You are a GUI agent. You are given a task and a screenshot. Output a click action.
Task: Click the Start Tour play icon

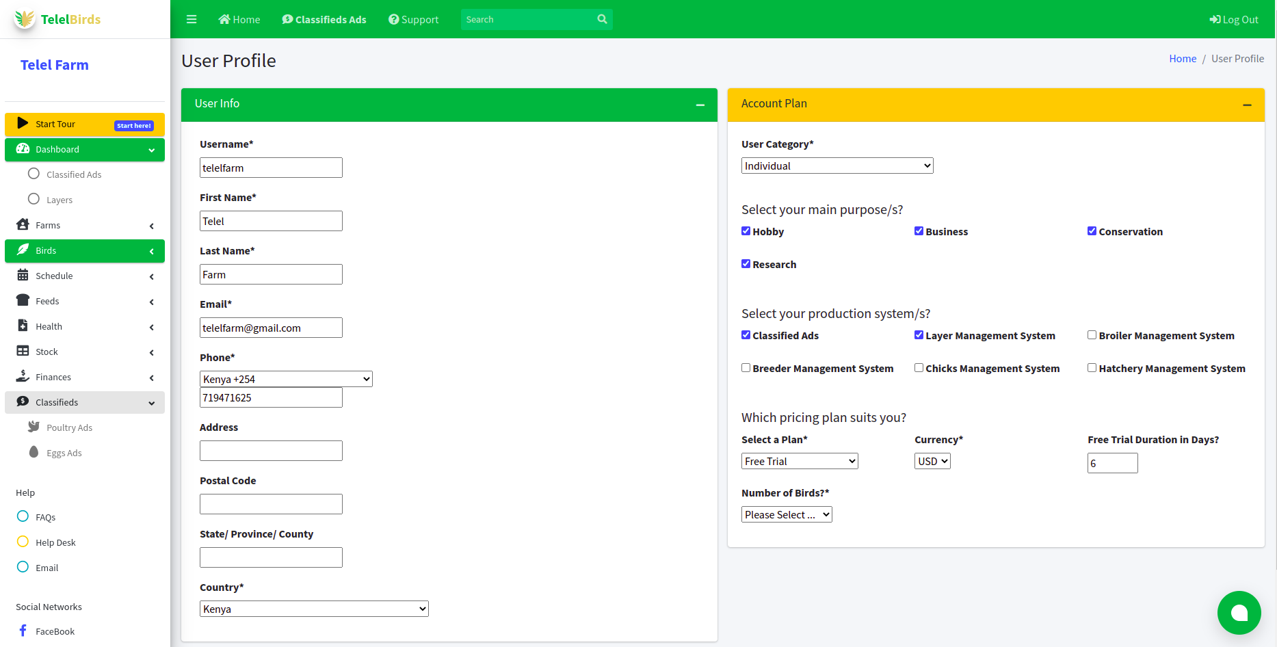pos(23,124)
